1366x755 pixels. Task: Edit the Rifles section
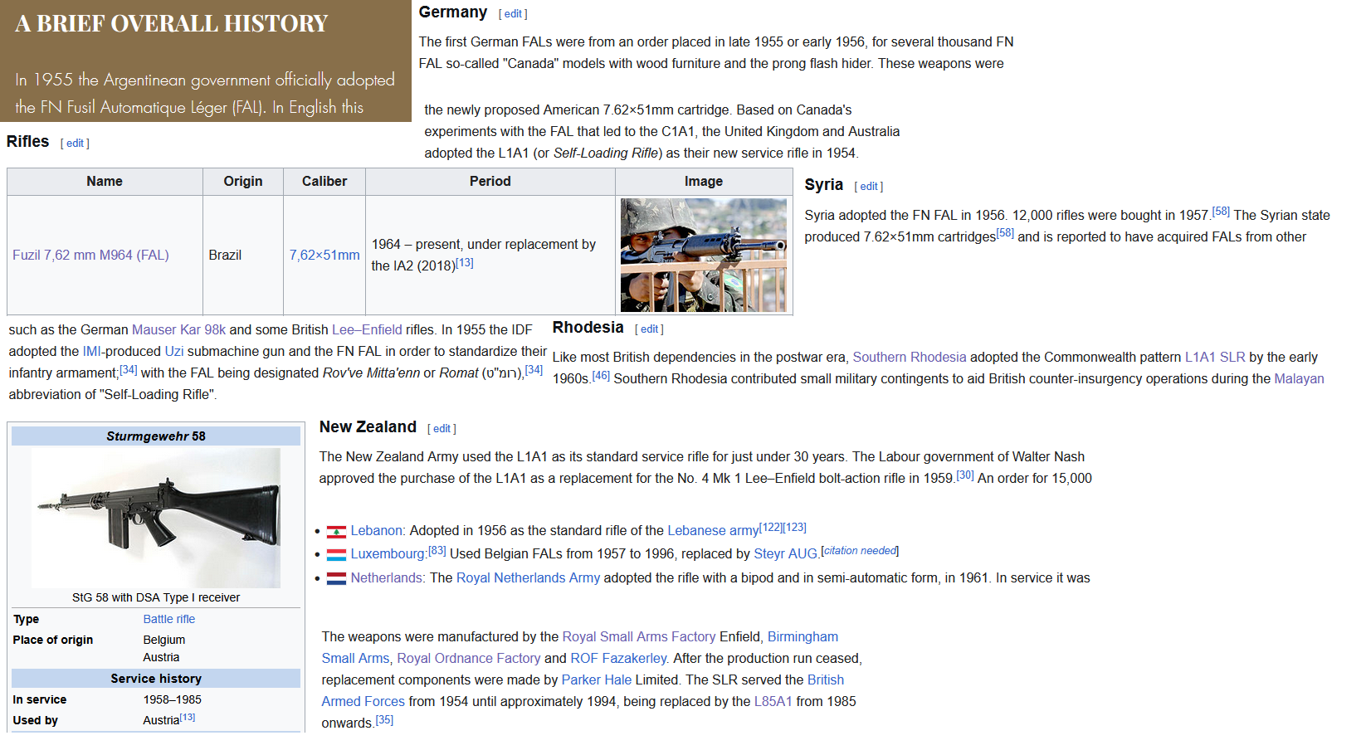tap(75, 144)
